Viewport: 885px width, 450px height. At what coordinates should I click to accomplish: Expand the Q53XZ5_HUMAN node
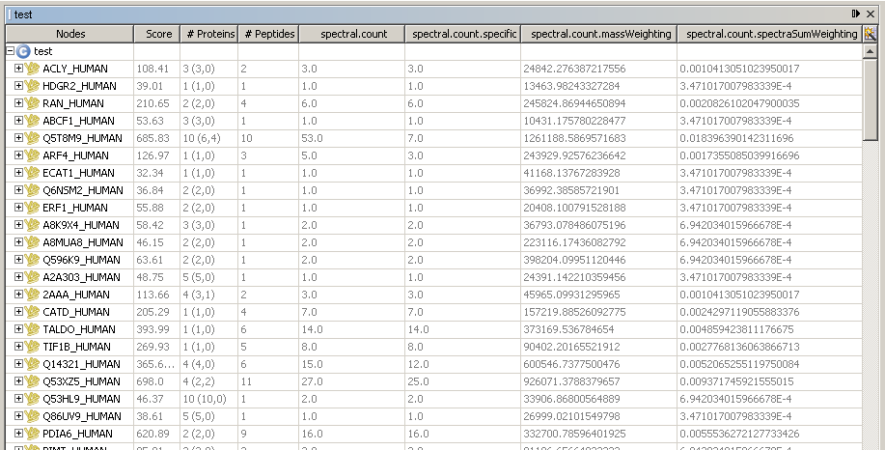point(18,381)
